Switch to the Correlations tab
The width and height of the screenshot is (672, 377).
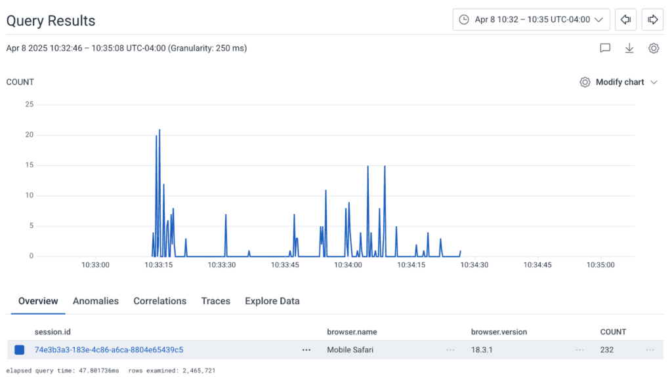pos(160,301)
